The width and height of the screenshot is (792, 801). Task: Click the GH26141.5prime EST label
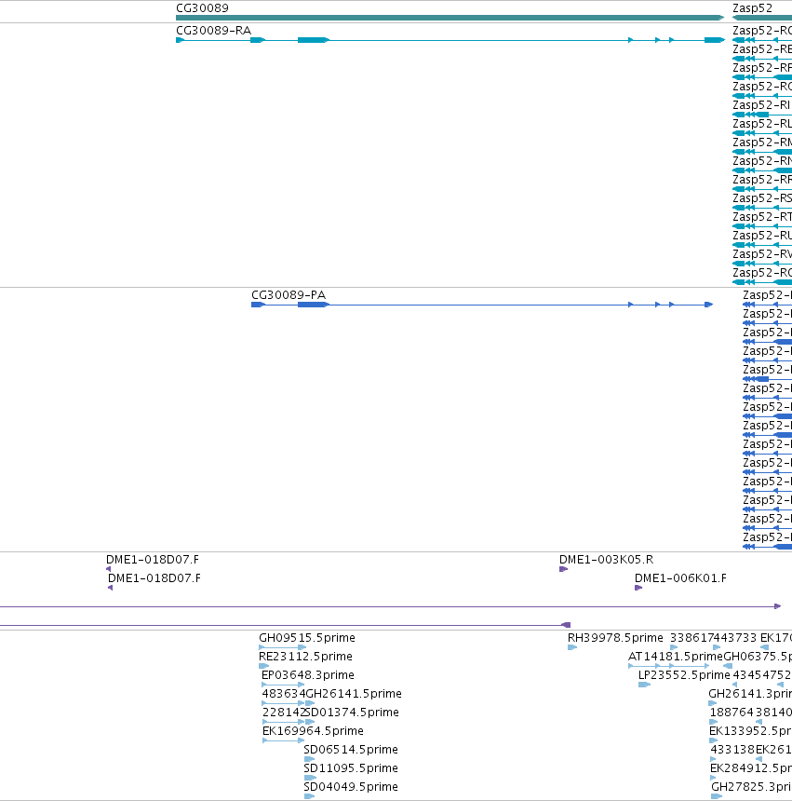pos(354,694)
